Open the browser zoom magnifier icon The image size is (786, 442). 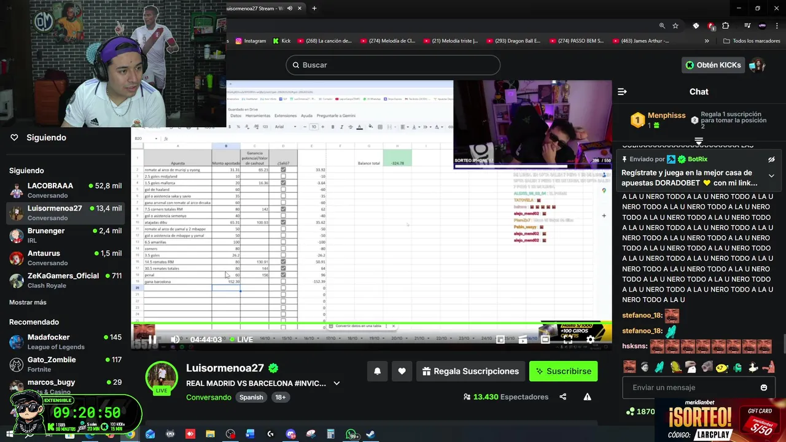pos(662,26)
